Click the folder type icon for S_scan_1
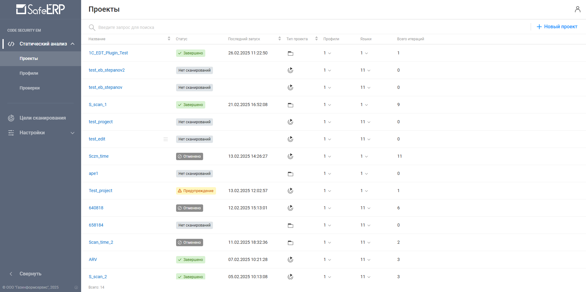The width and height of the screenshot is (586, 292). pos(290,105)
